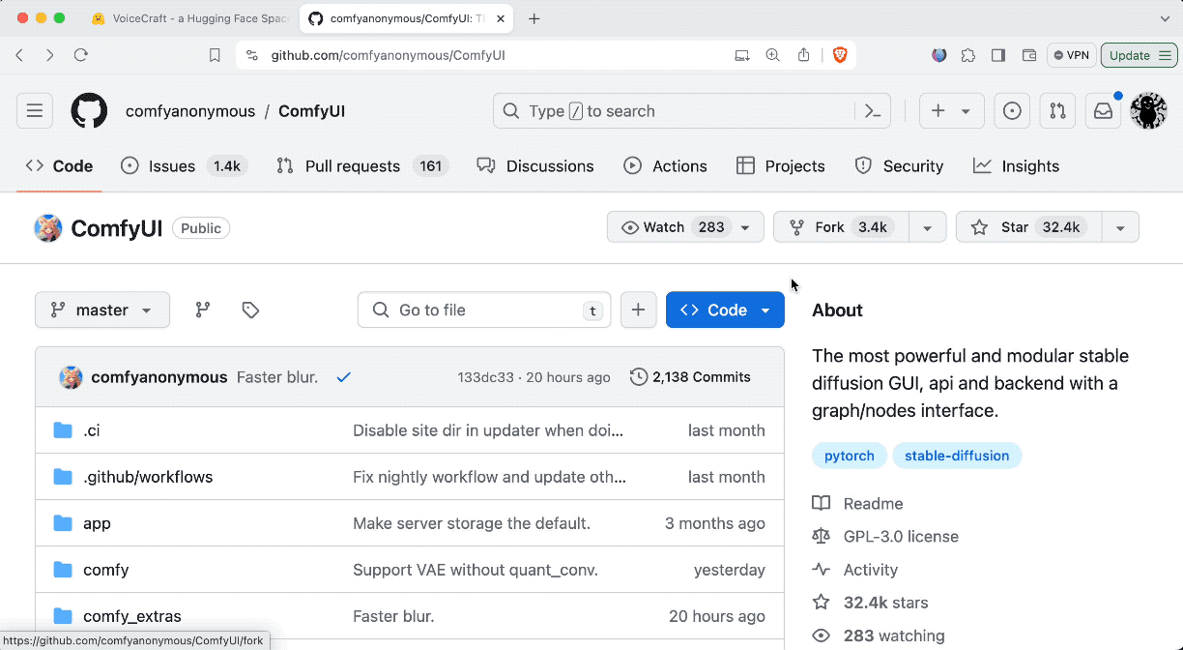Open the issues icon in header
The image size is (1183, 650).
coord(1012,111)
